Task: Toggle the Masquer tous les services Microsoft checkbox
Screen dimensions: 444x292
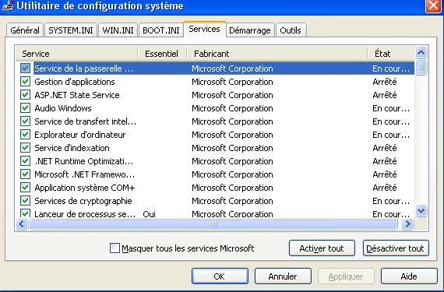Action: pyautogui.click(x=115, y=248)
